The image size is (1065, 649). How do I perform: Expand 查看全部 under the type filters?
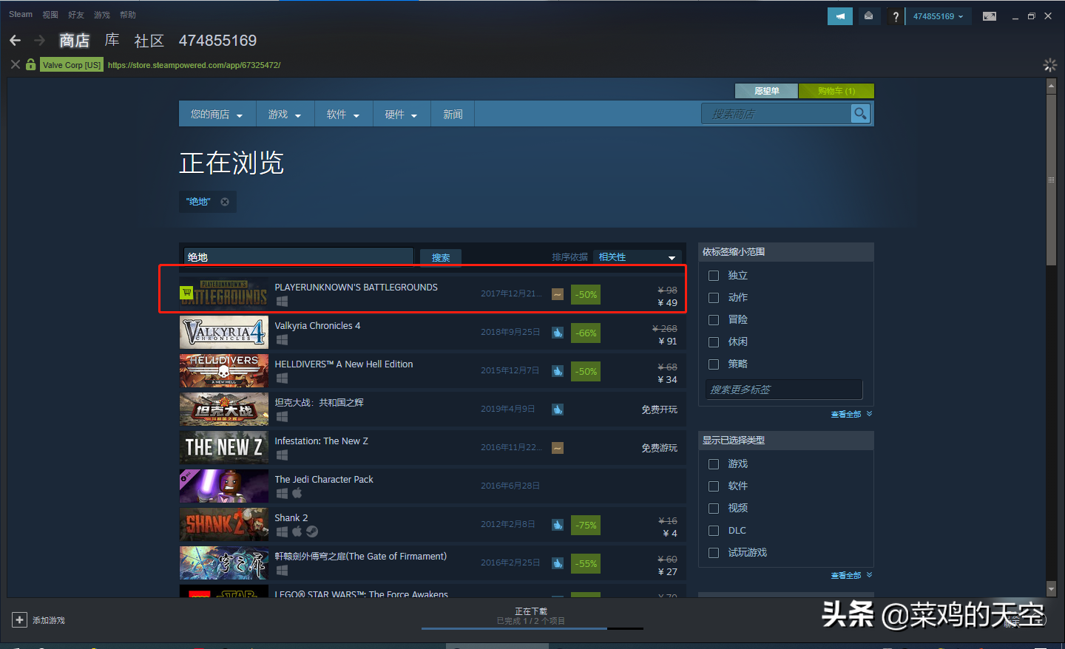coord(851,575)
